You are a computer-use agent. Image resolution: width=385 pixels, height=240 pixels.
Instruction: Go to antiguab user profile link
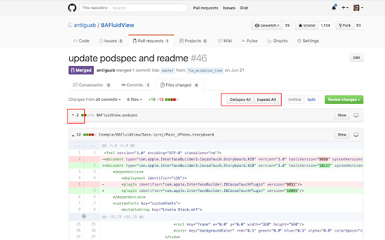(x=85, y=25)
